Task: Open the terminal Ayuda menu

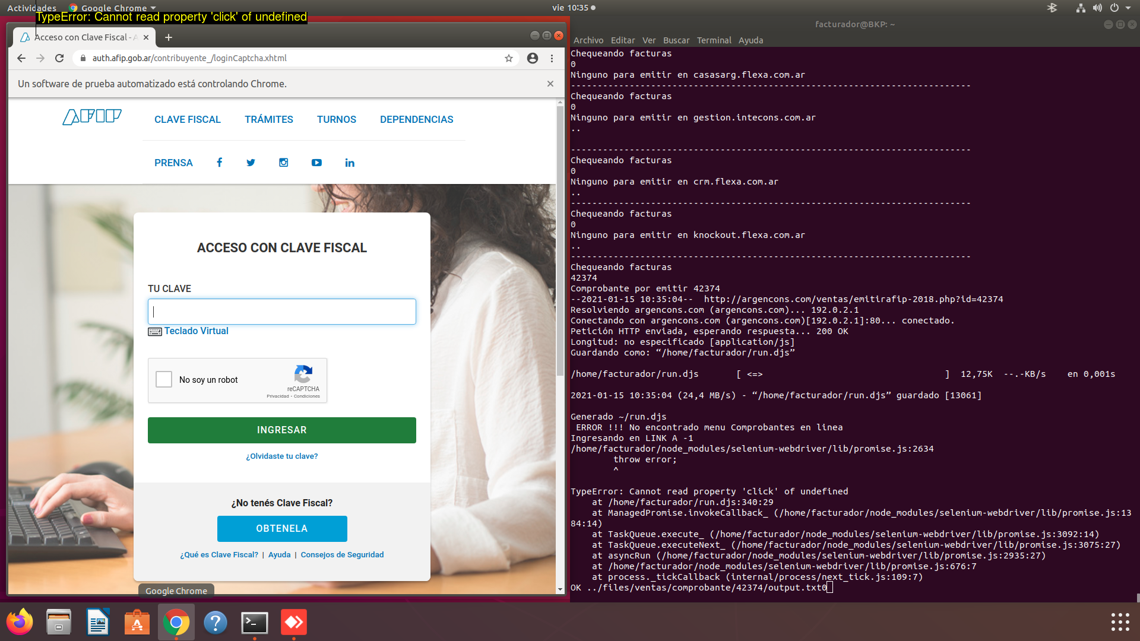Action: click(x=751, y=40)
